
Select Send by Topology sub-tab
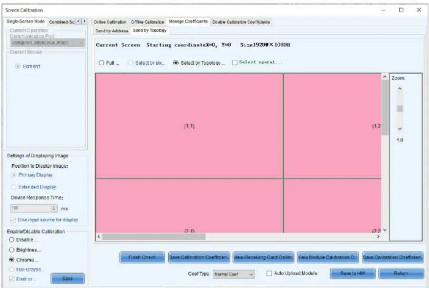coord(150,30)
